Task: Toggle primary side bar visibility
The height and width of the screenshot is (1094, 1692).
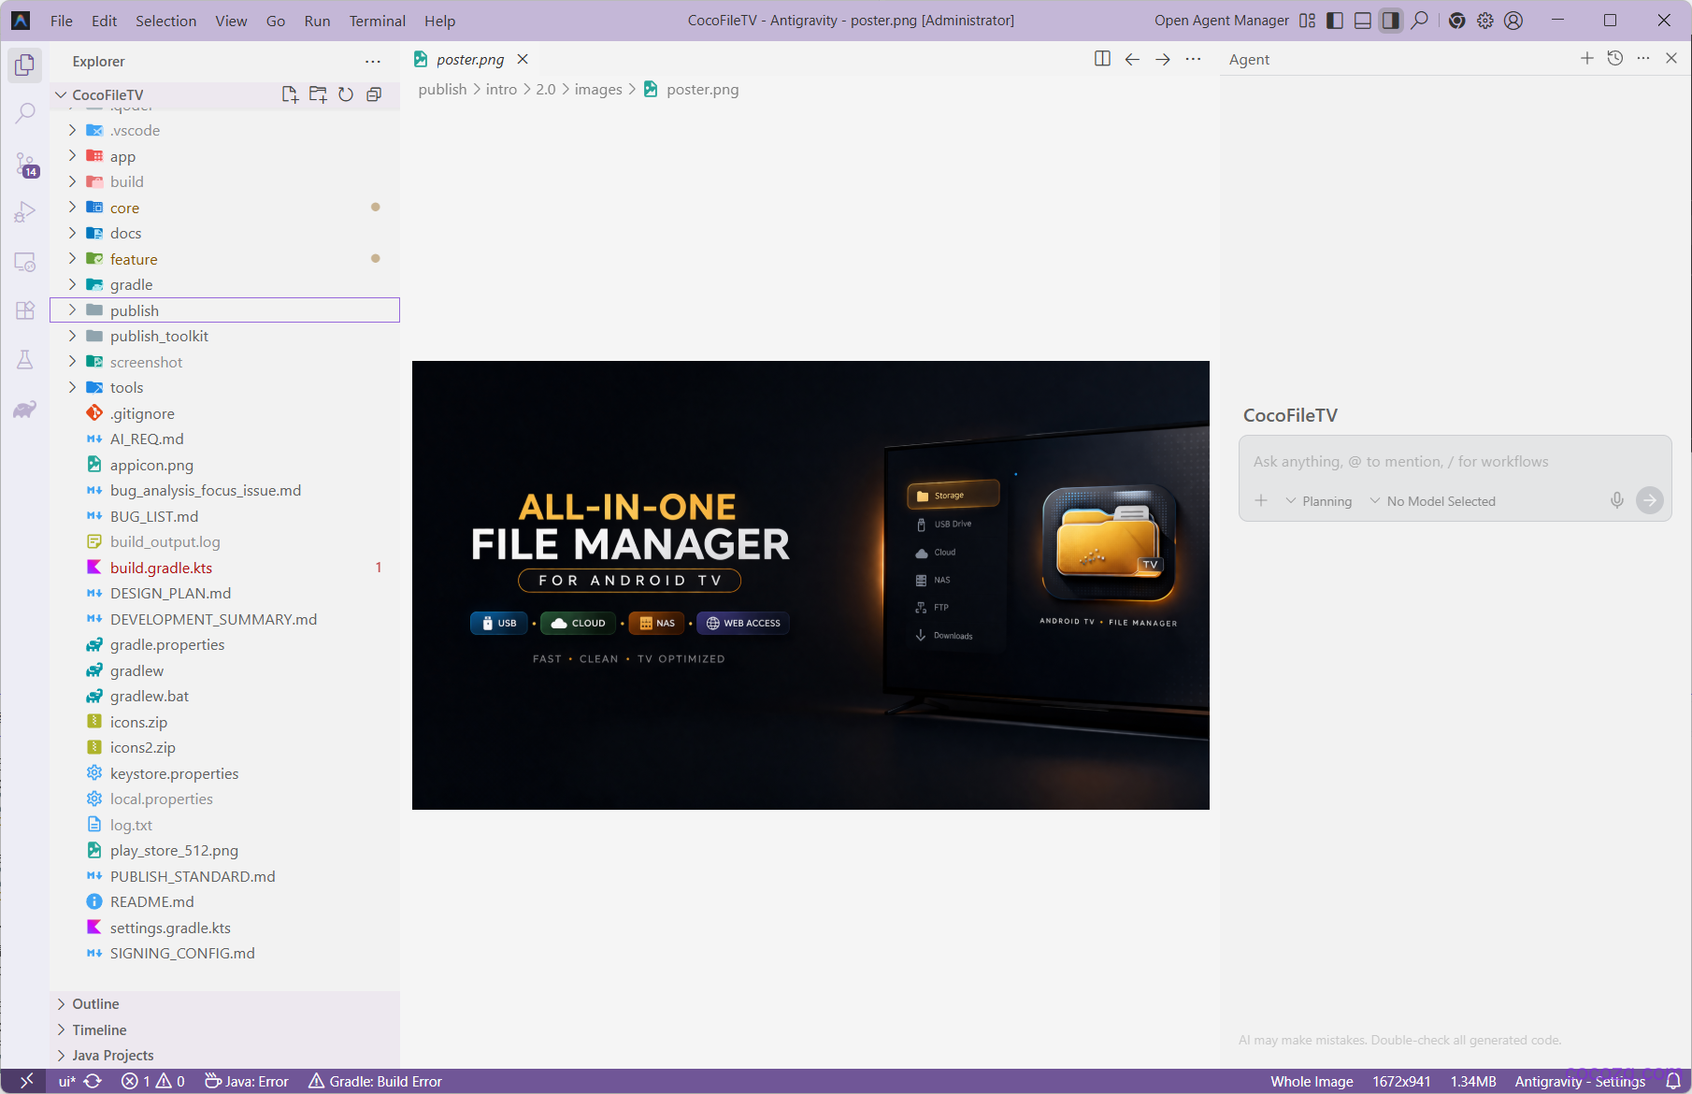Action: [x=1335, y=20]
